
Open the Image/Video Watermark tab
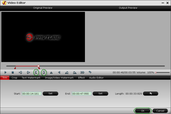(x=59, y=78)
